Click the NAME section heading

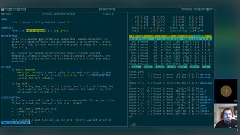click(x=4, y=19)
